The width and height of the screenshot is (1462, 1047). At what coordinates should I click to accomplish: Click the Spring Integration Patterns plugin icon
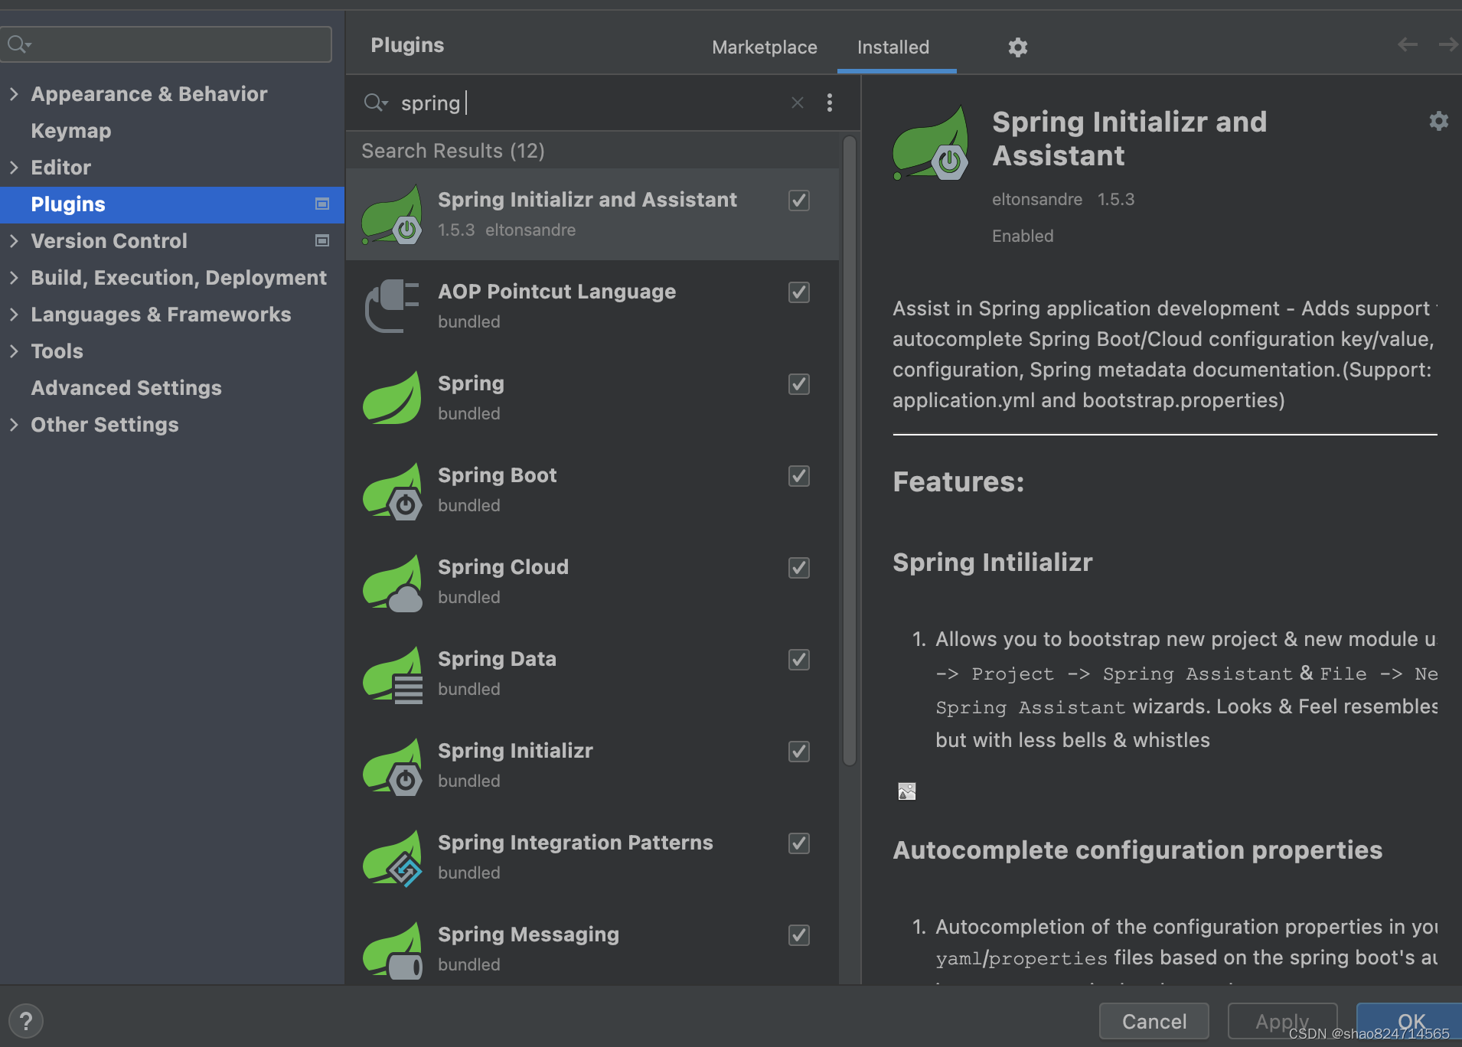coord(392,857)
